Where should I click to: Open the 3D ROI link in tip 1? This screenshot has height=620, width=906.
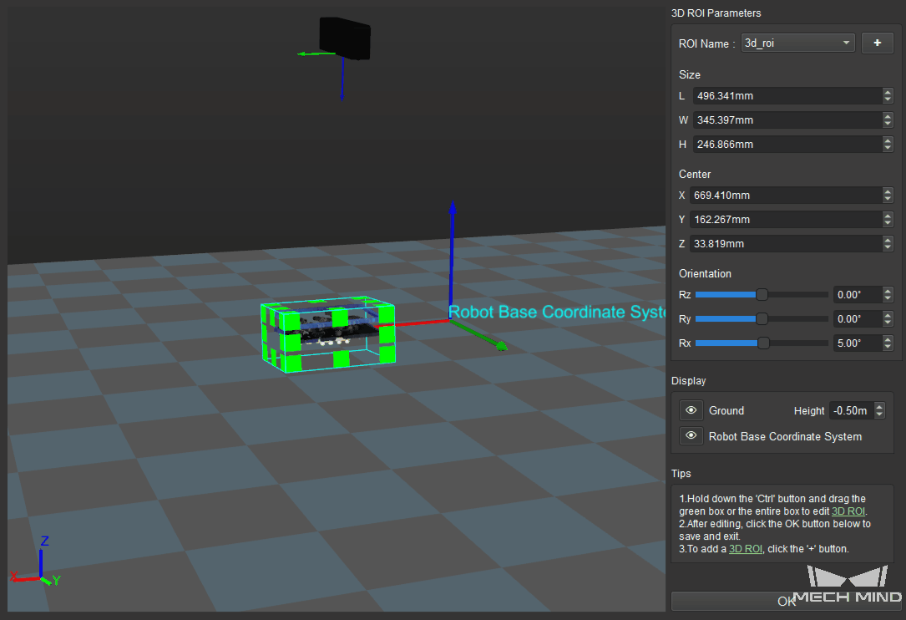tap(848, 511)
